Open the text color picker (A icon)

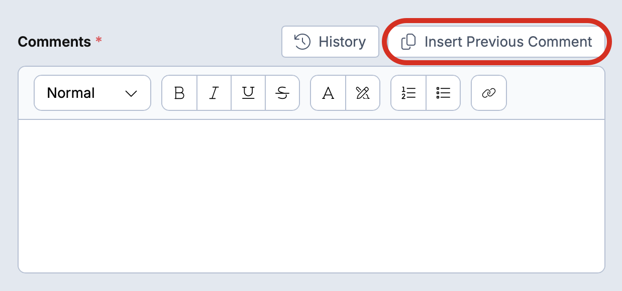click(328, 93)
